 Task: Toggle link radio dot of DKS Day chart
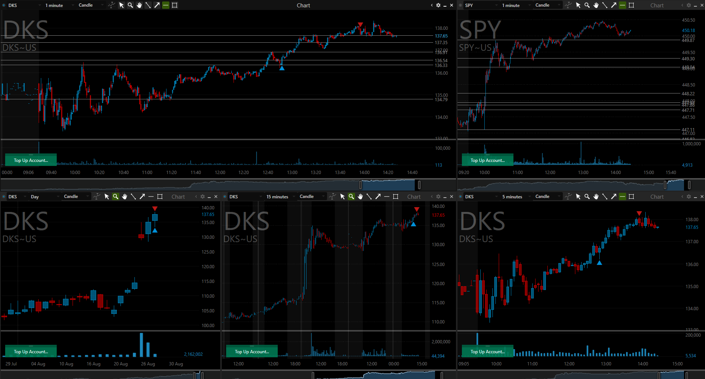[x=4, y=196]
